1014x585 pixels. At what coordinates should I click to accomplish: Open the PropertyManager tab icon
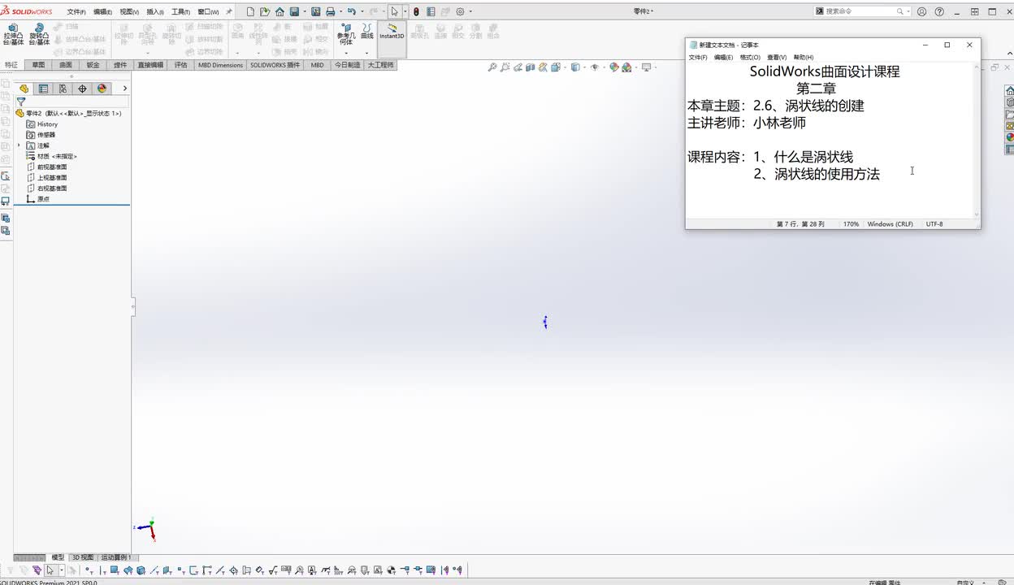(43, 89)
